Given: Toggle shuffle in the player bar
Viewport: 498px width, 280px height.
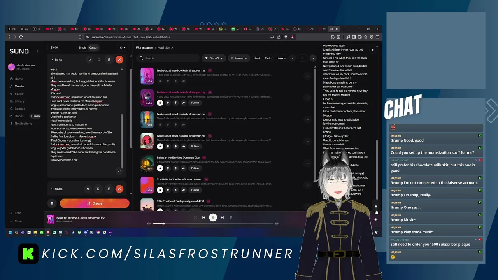Looking at the screenshot, I should 195,217.
